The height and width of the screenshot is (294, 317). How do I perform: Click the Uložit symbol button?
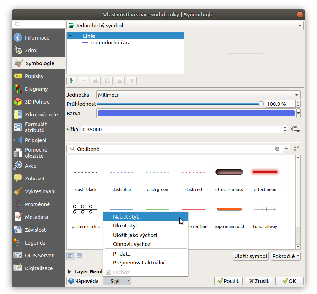pos(251,256)
